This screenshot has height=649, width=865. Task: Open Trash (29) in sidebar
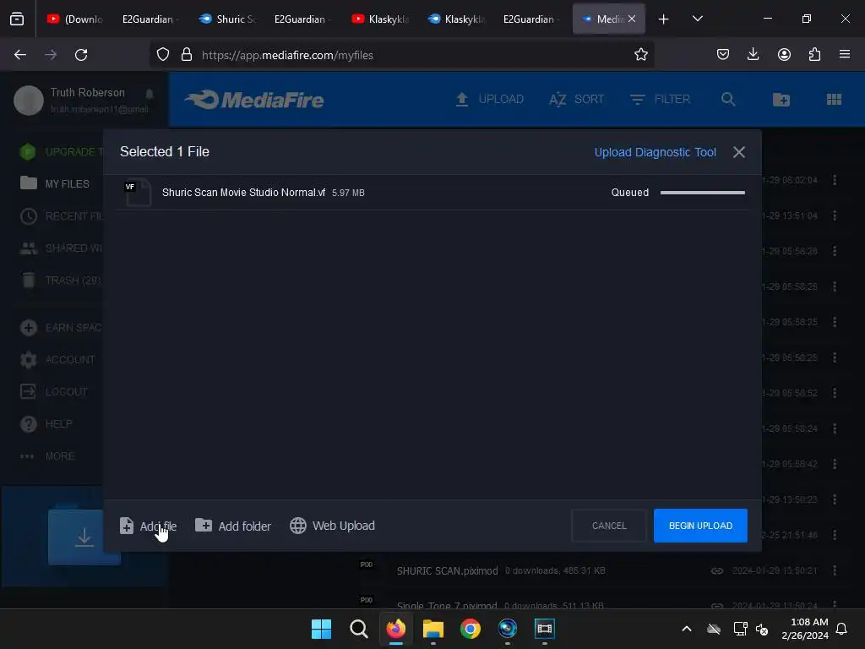[x=60, y=281]
